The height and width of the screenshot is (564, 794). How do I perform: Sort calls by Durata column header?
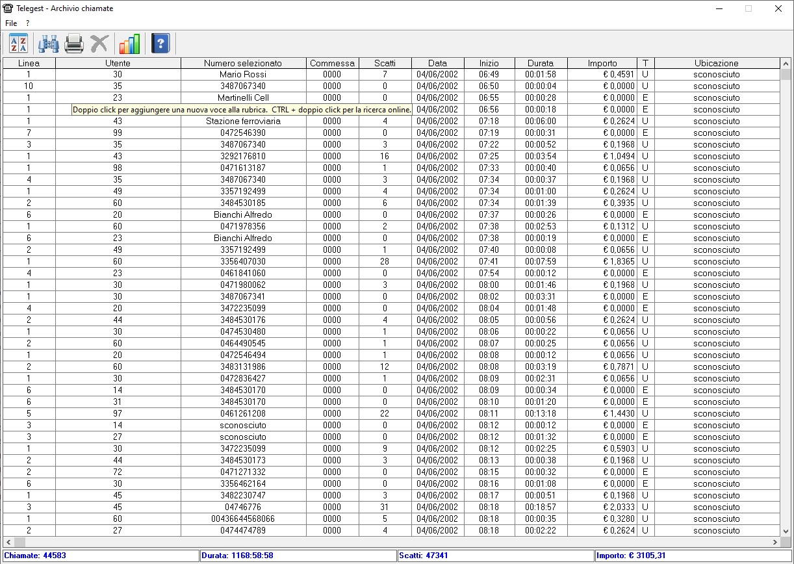tap(541, 63)
